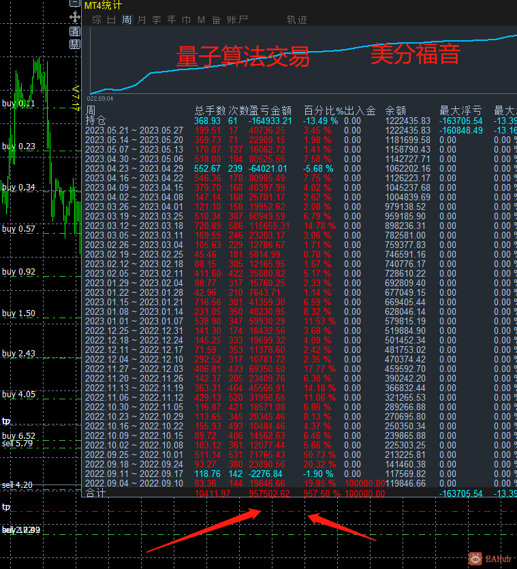Screen dimensions: 517x569
Task: Switch to the 日 daily tab
Action: [x=112, y=20]
